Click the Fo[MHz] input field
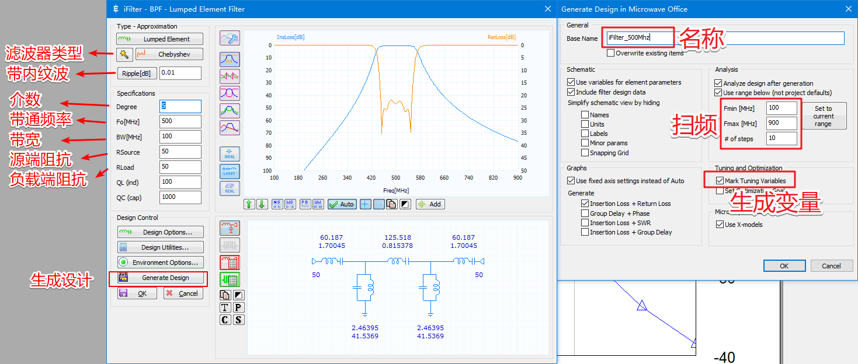858x364 pixels. point(180,121)
